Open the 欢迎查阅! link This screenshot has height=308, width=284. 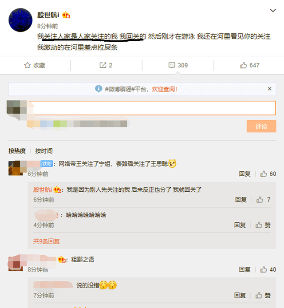click(164, 89)
